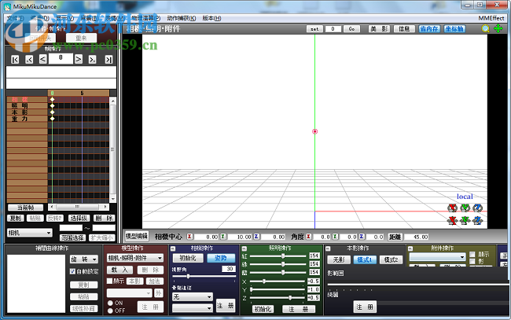
Task: Click the 范围选择 button
Action: tap(72, 238)
